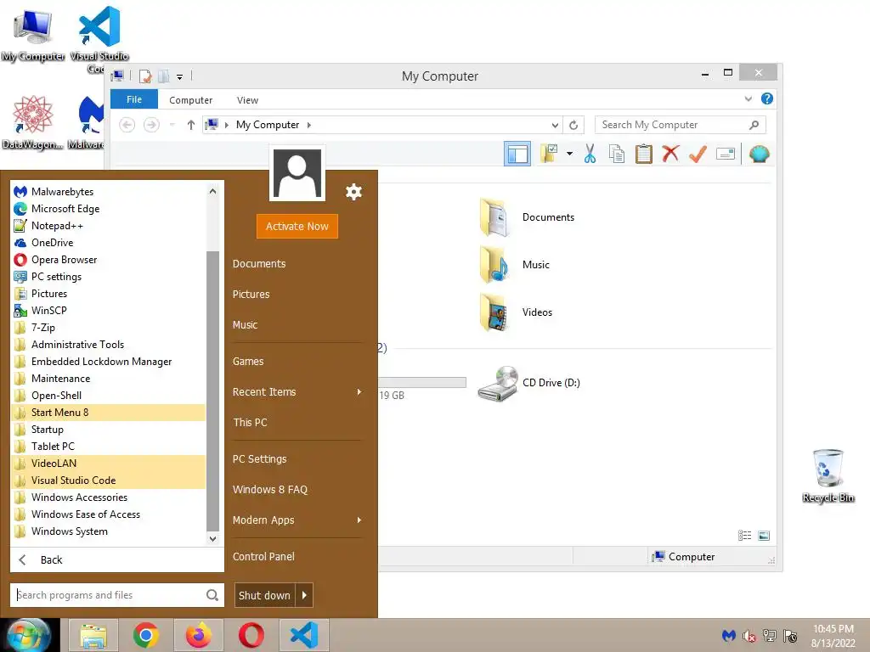Click the search magnifier in Explorer
Viewport: 870px width, 652px height.
pyautogui.click(x=754, y=125)
